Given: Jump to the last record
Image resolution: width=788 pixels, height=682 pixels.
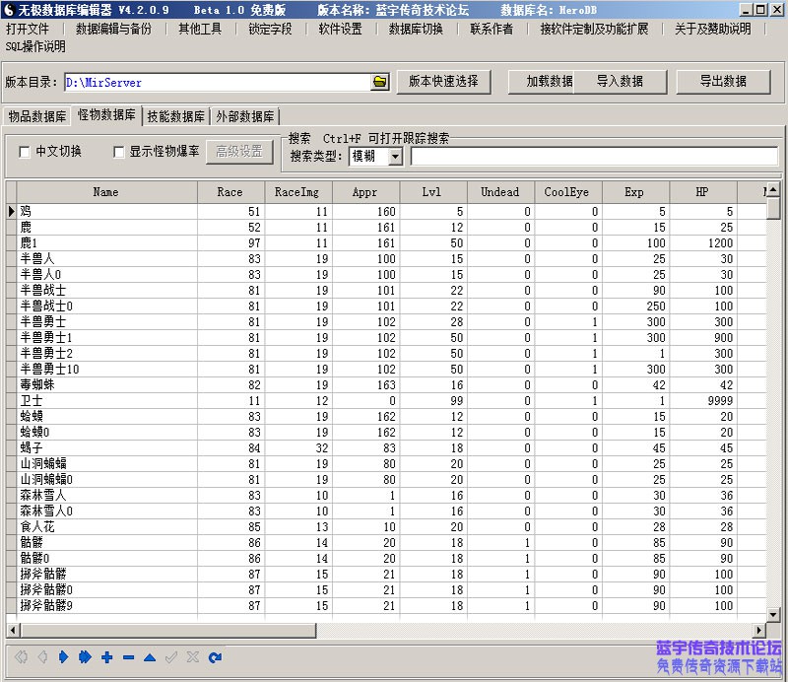Looking at the screenshot, I should point(85,658).
